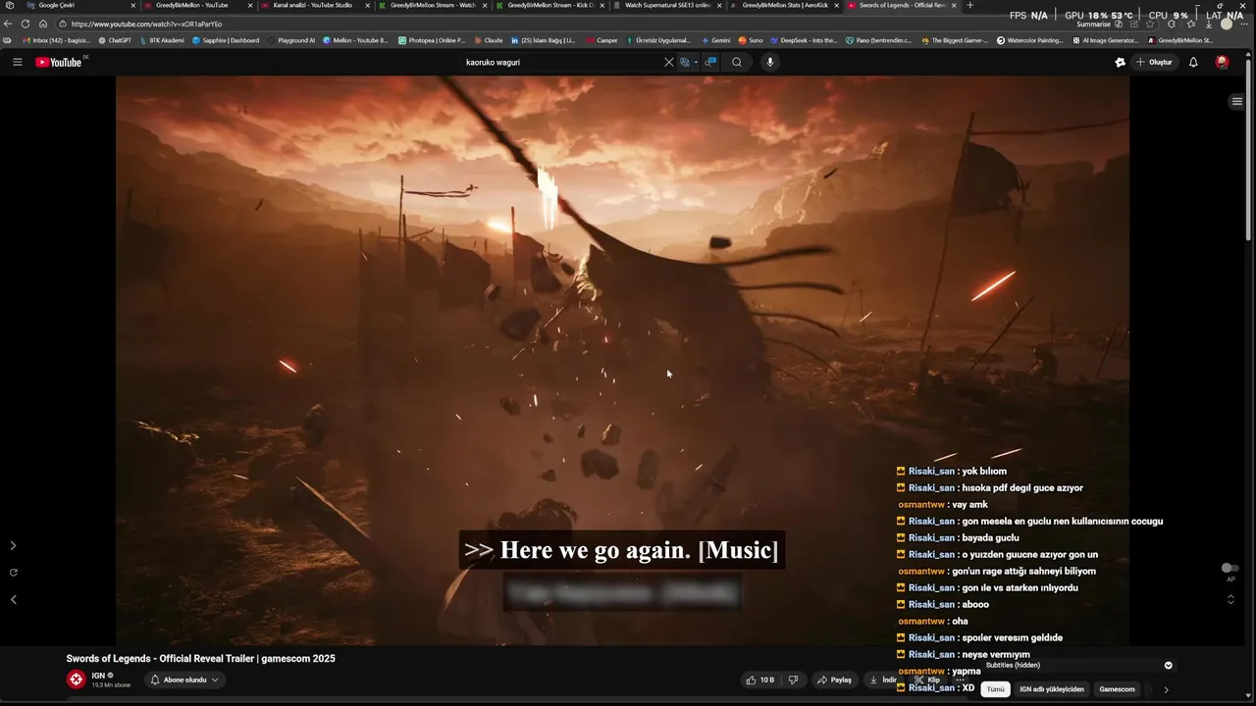
Task: Click the search magnifier button
Action: [x=736, y=62]
